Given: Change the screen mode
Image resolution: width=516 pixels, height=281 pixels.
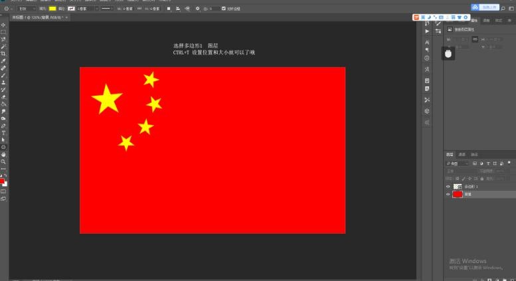Looking at the screenshot, I should (x=3, y=199).
